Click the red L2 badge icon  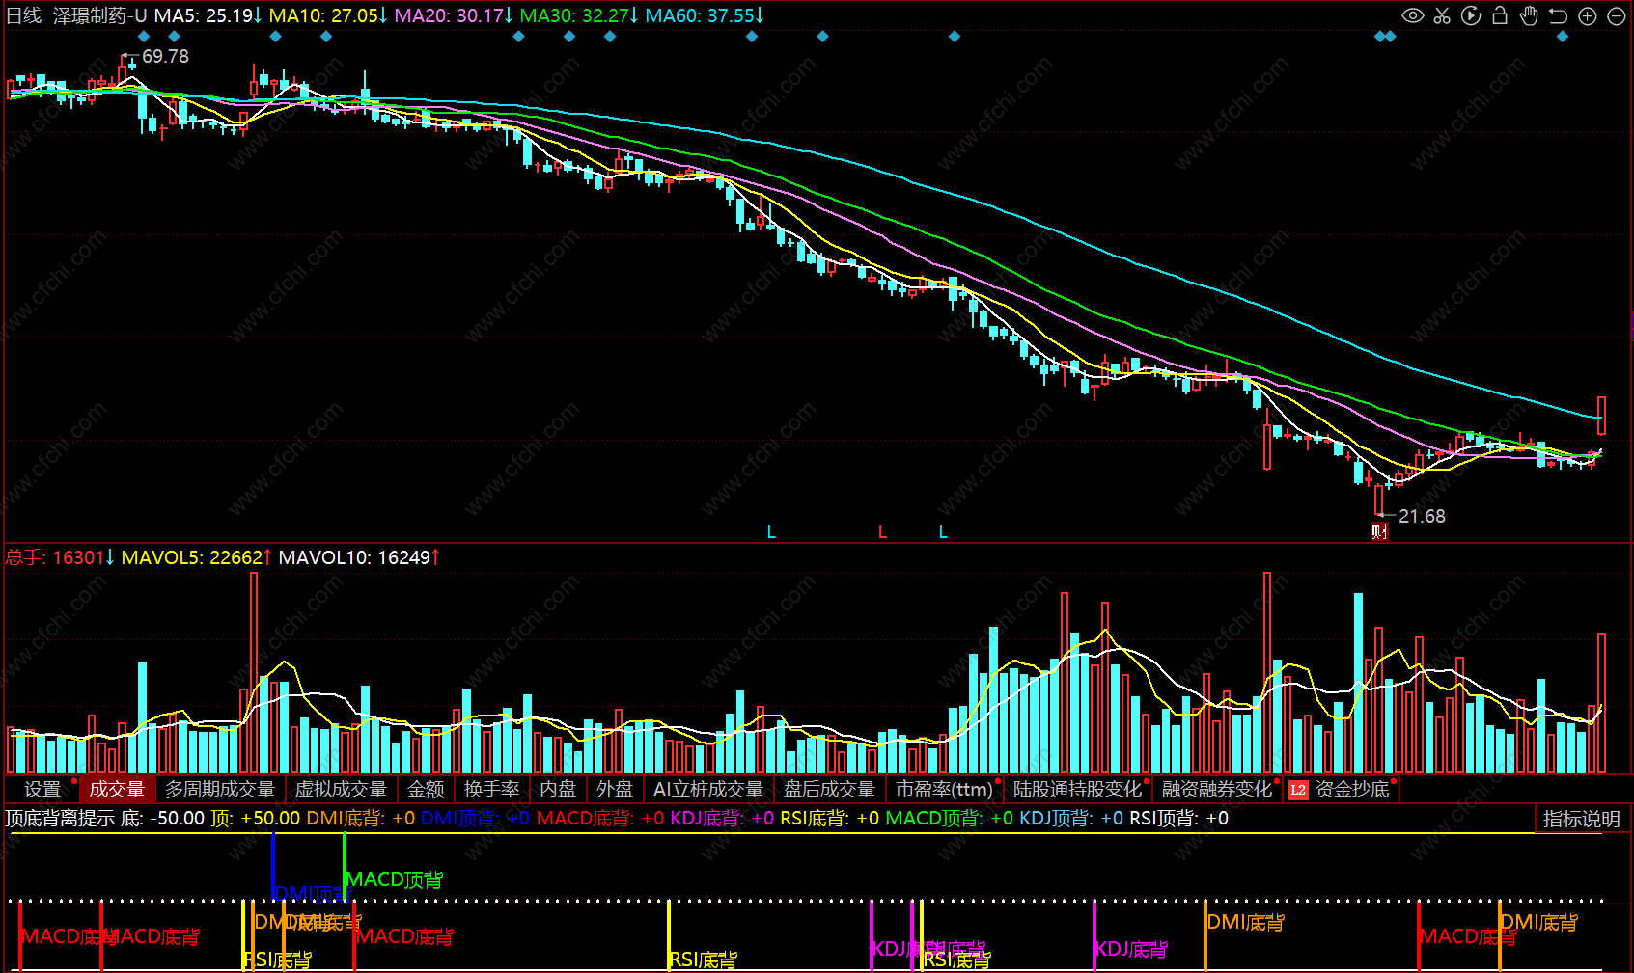click(x=1298, y=790)
